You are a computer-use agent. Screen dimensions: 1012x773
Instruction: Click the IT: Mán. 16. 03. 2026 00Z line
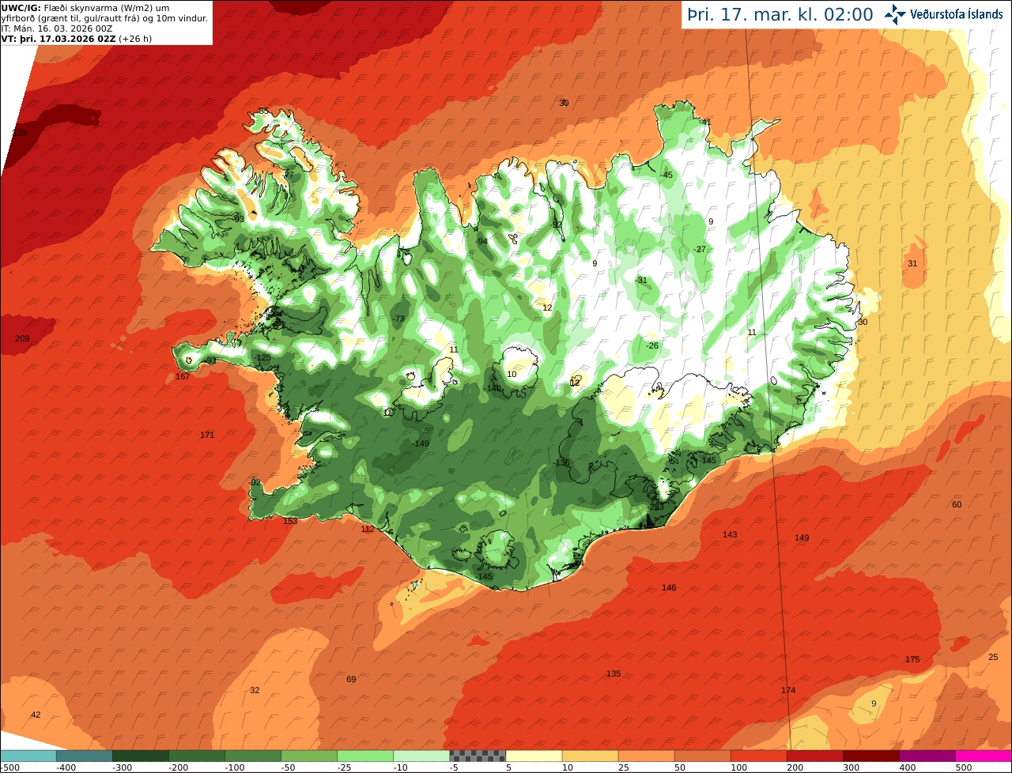click(57, 28)
